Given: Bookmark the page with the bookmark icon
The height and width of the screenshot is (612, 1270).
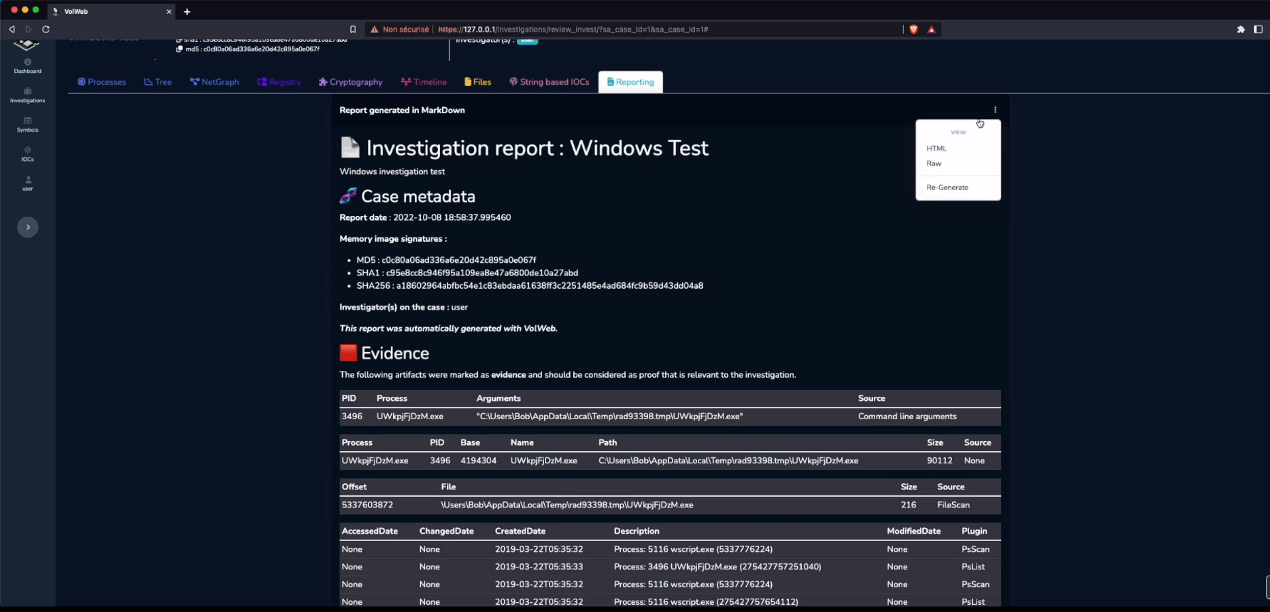Looking at the screenshot, I should [353, 29].
